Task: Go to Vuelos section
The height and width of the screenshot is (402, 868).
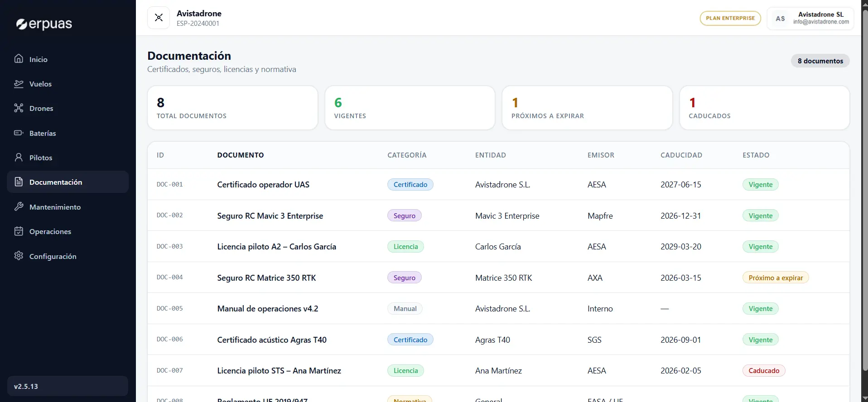Action: [x=68, y=84]
